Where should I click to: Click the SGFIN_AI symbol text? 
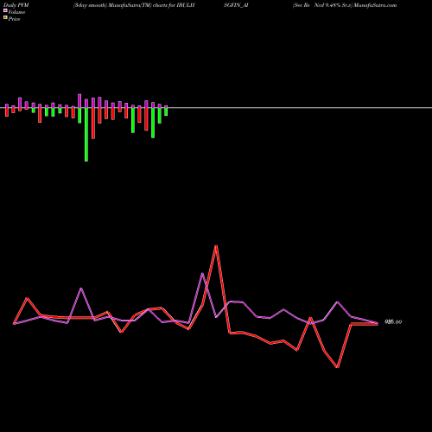click(x=236, y=5)
